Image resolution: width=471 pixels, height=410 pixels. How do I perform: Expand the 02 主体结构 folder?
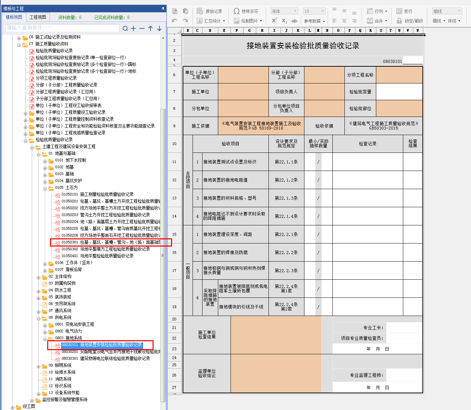[39, 277]
